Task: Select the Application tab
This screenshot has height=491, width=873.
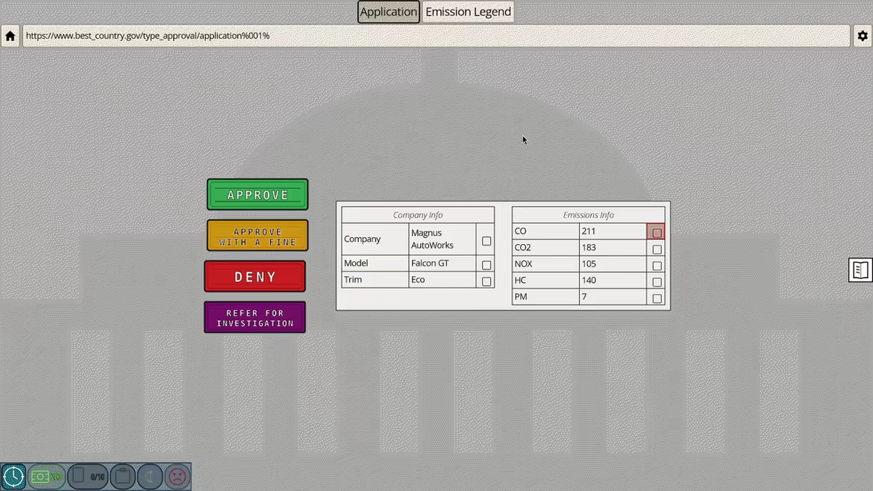Action: (x=388, y=12)
